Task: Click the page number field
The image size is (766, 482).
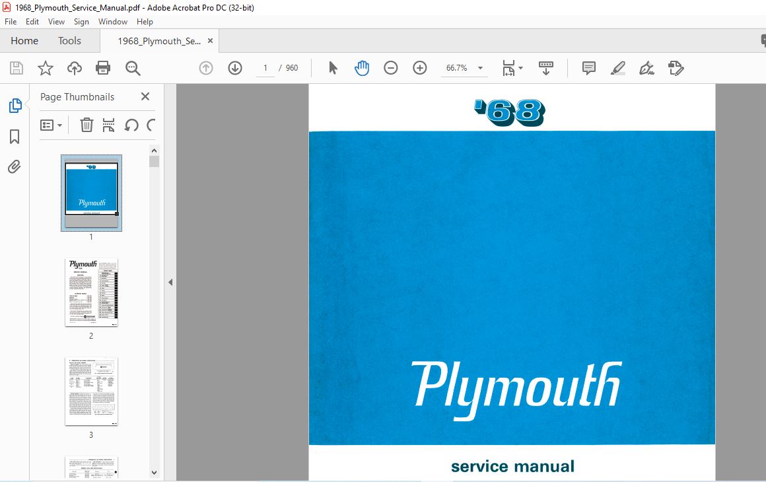Action: click(x=265, y=68)
